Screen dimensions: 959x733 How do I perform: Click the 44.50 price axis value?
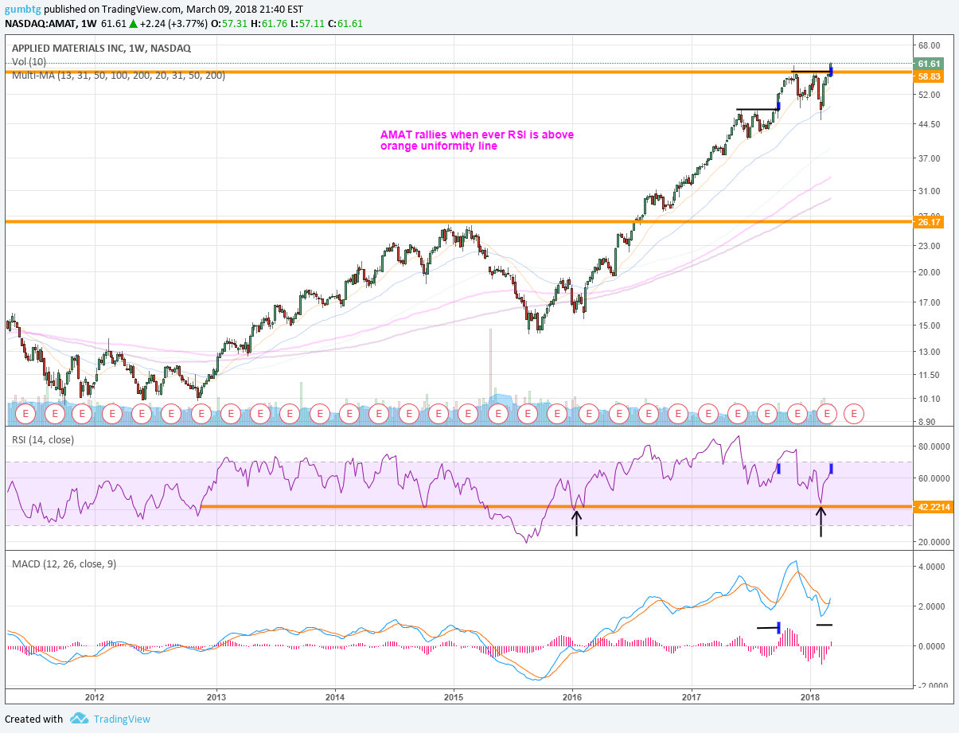pos(930,124)
